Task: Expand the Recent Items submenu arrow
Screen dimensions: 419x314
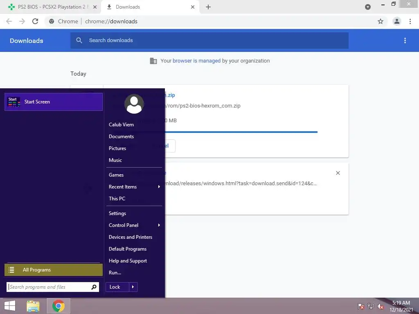Action: 159,186
